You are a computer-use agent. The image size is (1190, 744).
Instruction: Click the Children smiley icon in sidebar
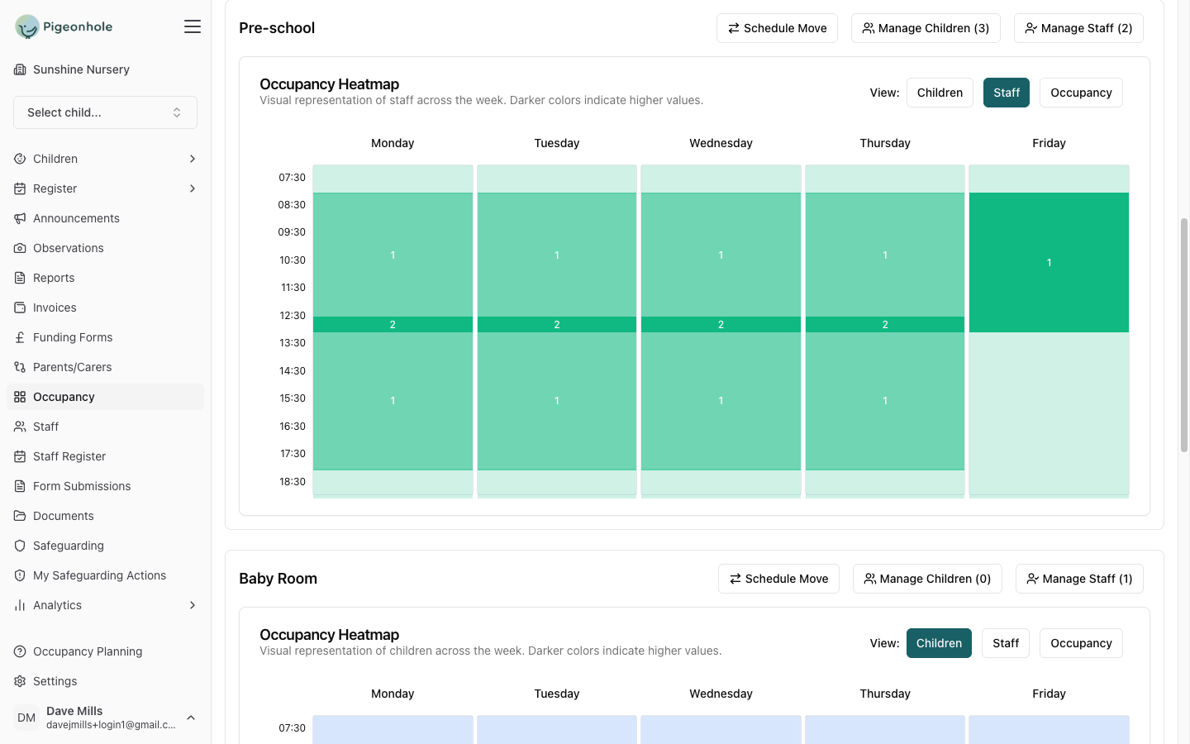tap(20, 159)
